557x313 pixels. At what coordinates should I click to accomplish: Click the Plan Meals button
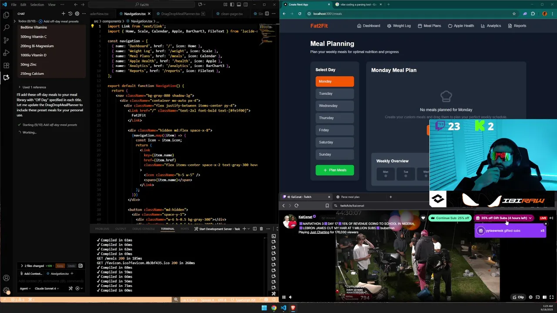coord(335,170)
